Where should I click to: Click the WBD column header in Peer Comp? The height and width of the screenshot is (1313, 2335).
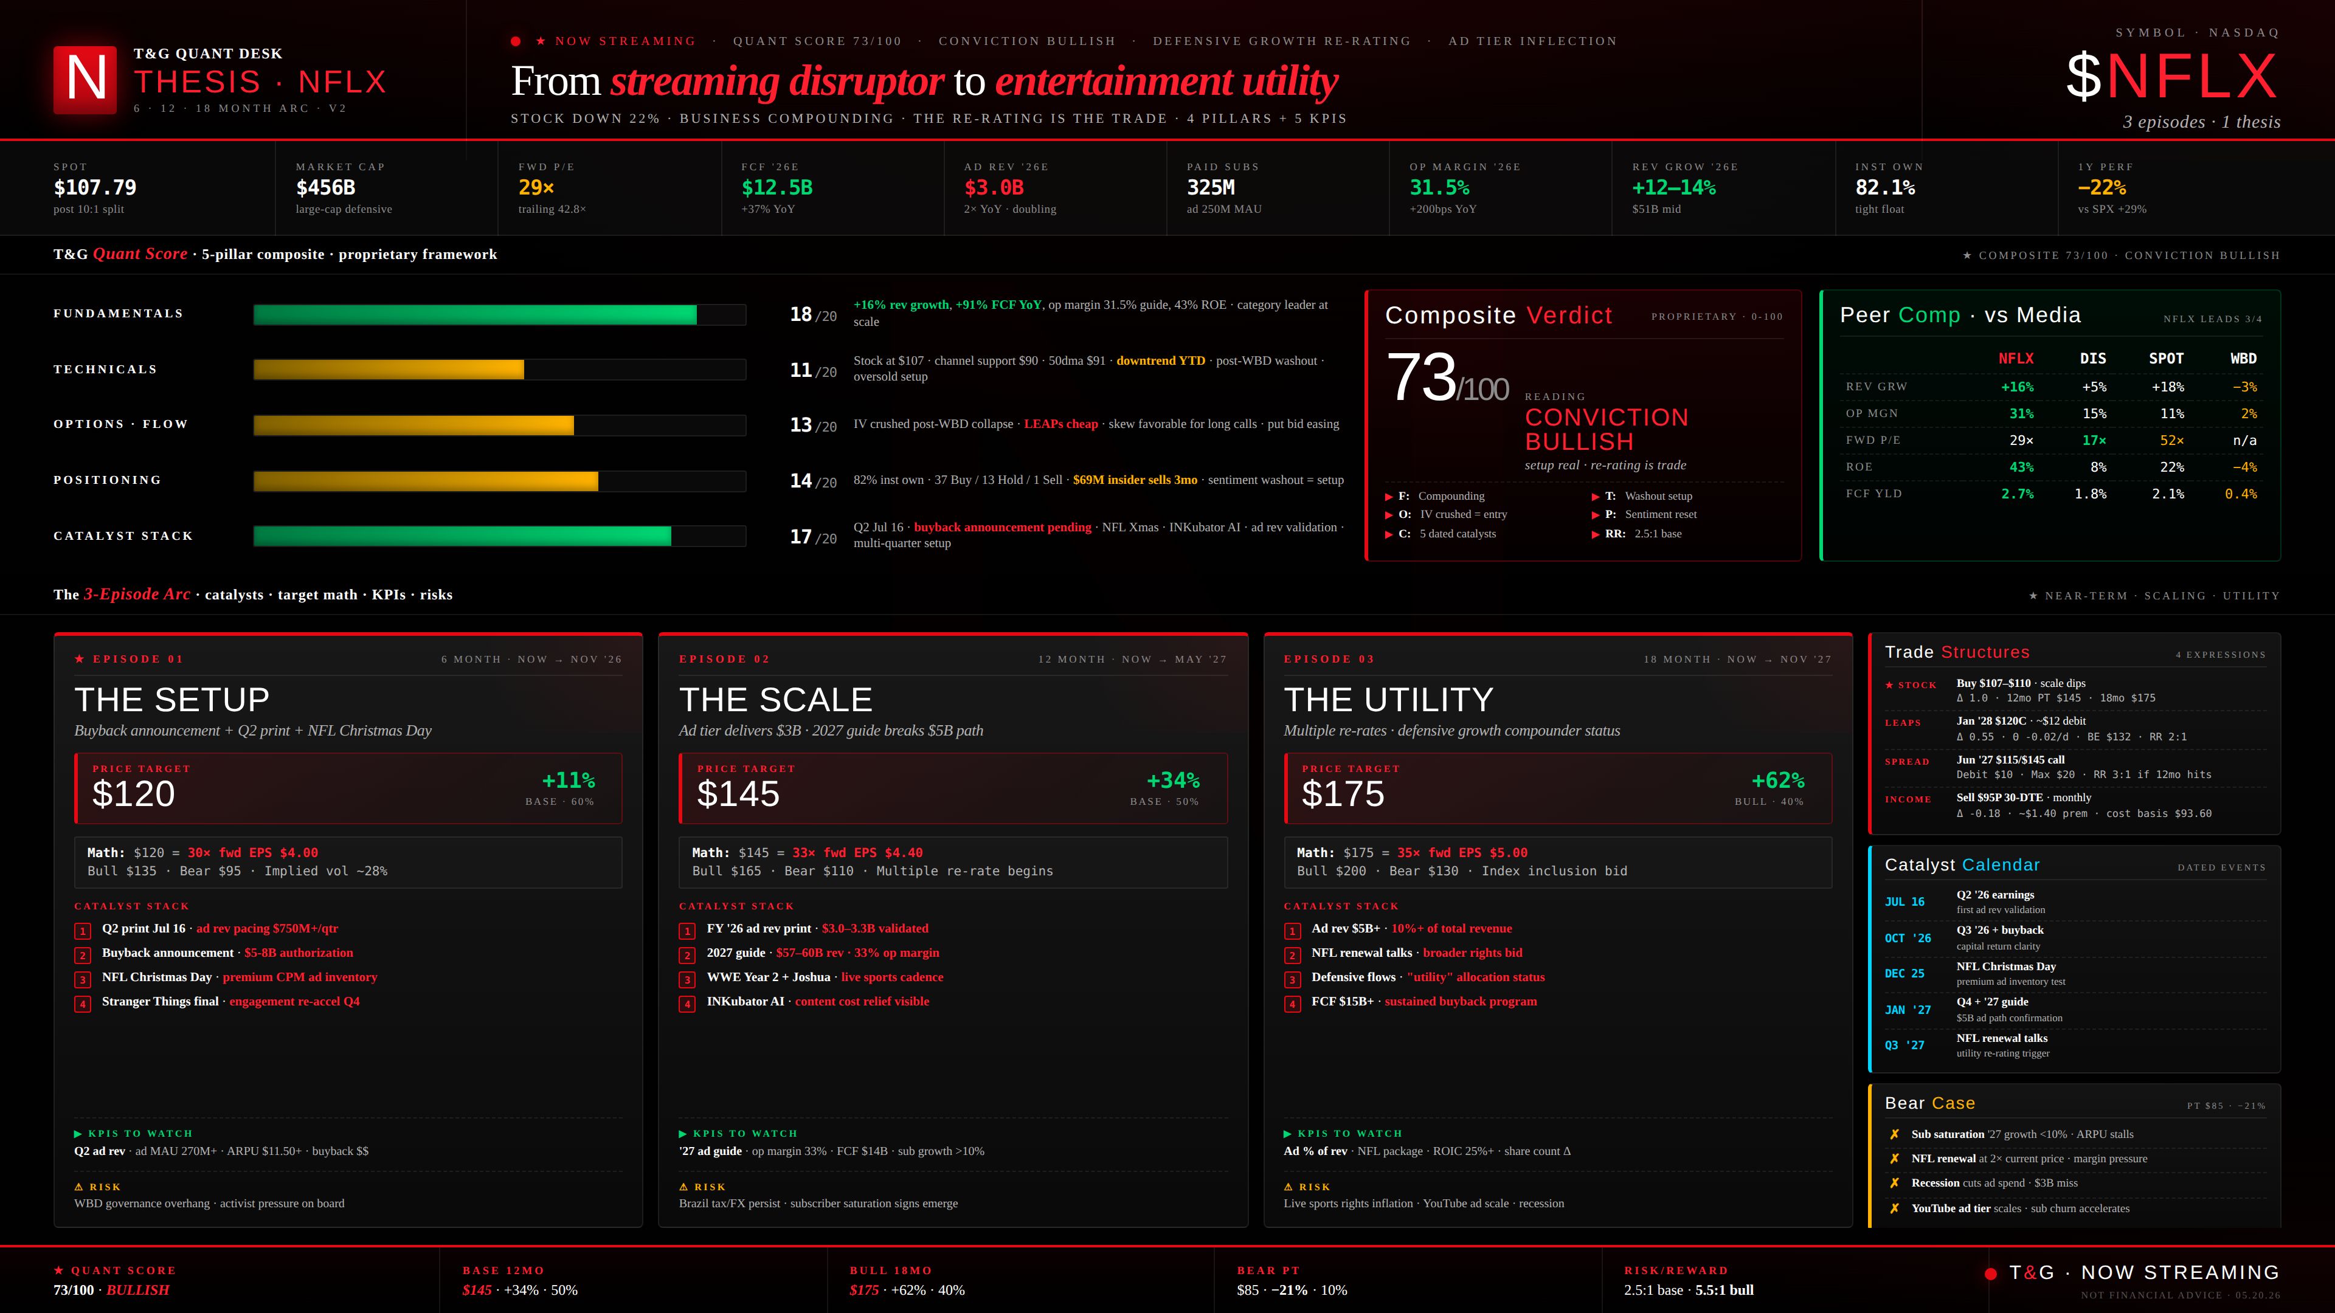[2243, 359]
